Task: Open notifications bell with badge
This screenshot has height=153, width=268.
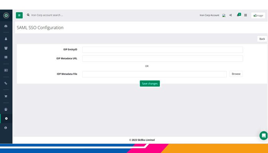Action: [239, 15]
